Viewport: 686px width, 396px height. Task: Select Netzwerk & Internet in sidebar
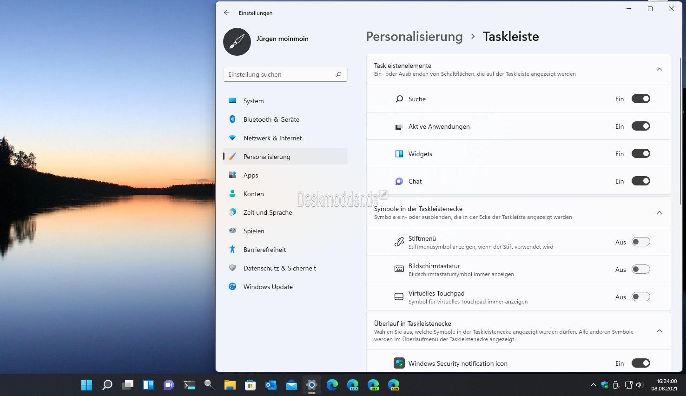pos(285,138)
